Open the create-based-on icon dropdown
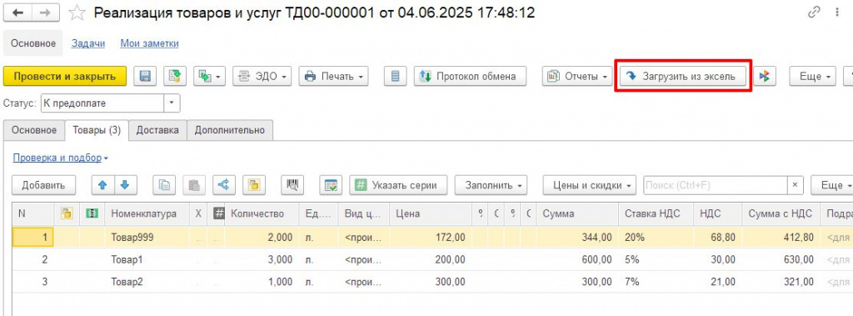Screen dimensions: 853x316 209,76
